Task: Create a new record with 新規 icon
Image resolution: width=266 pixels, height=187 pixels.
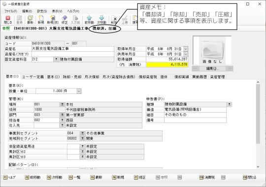Action: pos(41,20)
